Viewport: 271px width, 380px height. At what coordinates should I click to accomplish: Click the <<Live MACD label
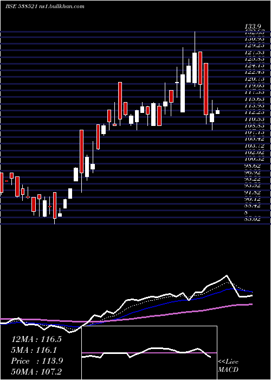(x=228, y=365)
